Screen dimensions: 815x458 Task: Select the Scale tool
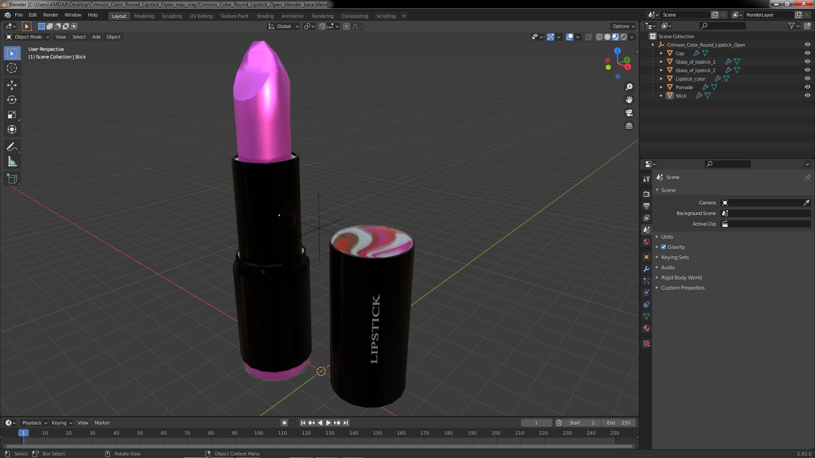click(12, 115)
